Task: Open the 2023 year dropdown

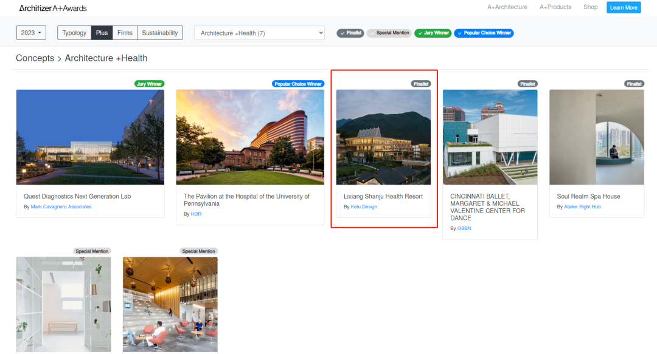Action: click(31, 33)
